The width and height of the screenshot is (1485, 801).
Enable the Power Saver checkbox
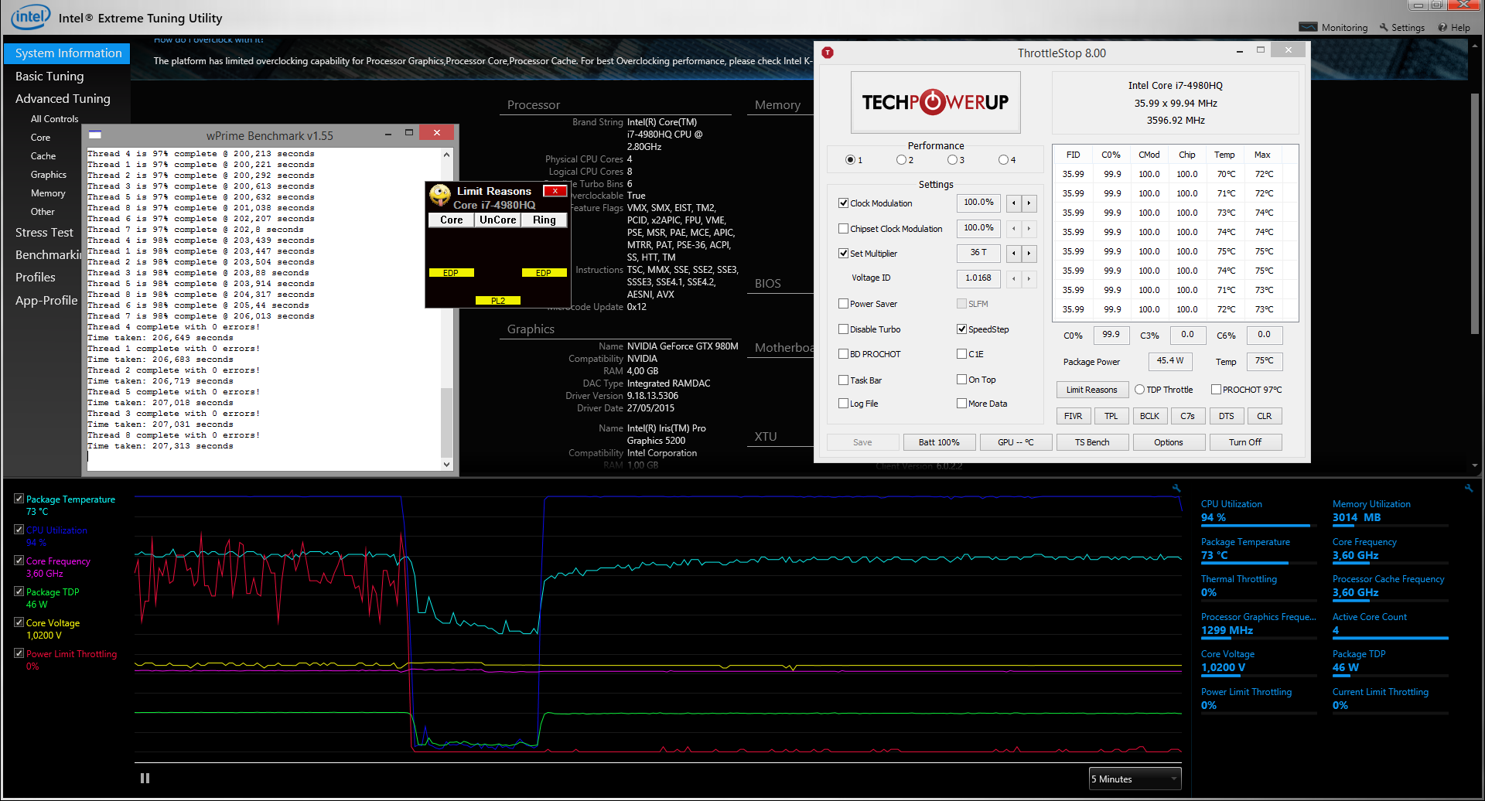[844, 304]
